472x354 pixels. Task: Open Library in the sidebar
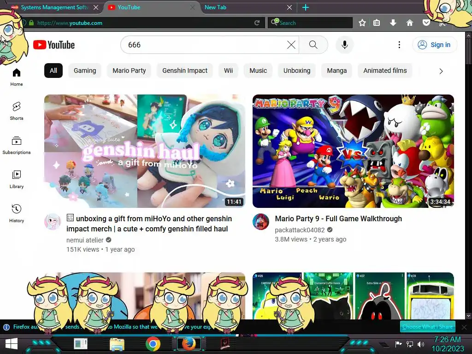tap(17, 179)
